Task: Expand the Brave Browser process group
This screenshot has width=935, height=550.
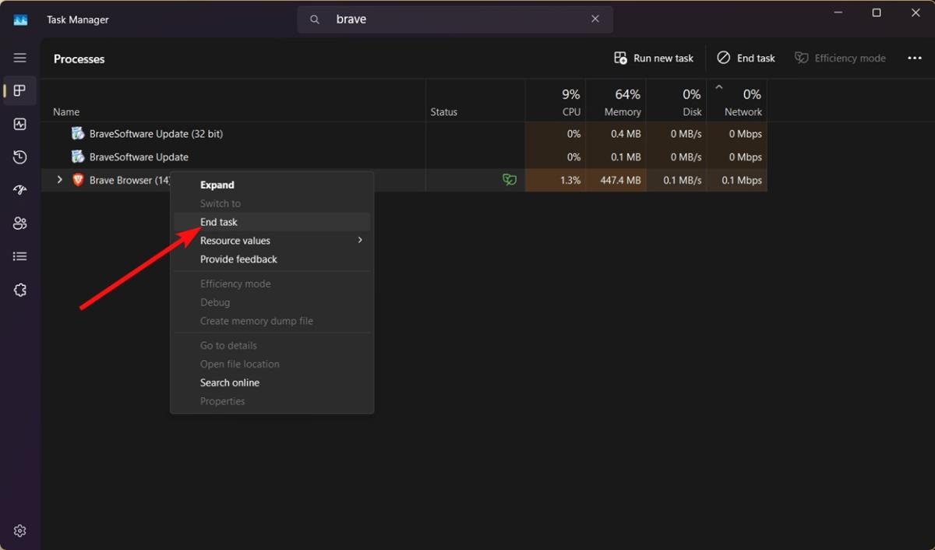Action: coord(60,180)
